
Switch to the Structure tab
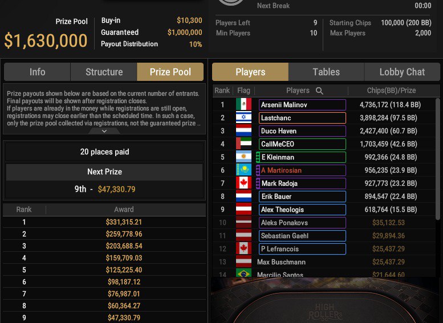pos(104,72)
